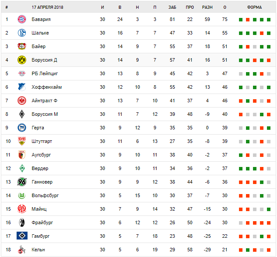Click the РАЗН column header
Viewport: 277px width, 257px height.
point(207,7)
